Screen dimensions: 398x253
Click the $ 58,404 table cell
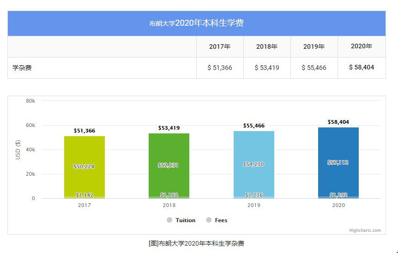[362, 67]
